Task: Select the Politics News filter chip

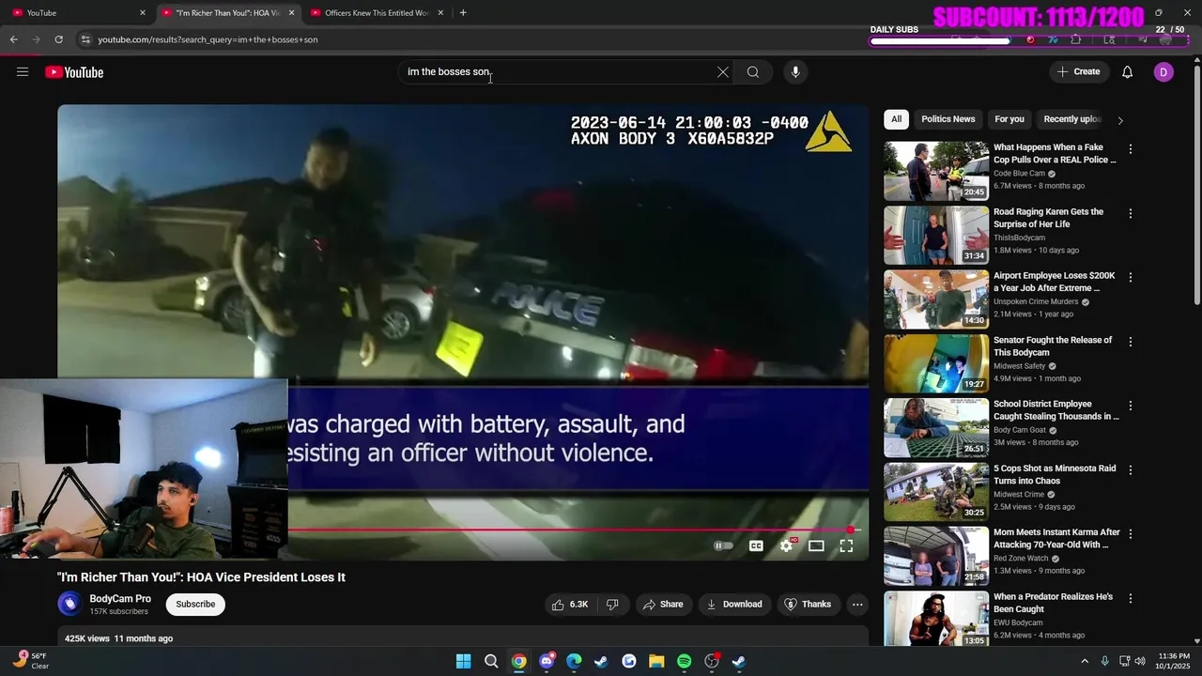Action: tap(948, 119)
